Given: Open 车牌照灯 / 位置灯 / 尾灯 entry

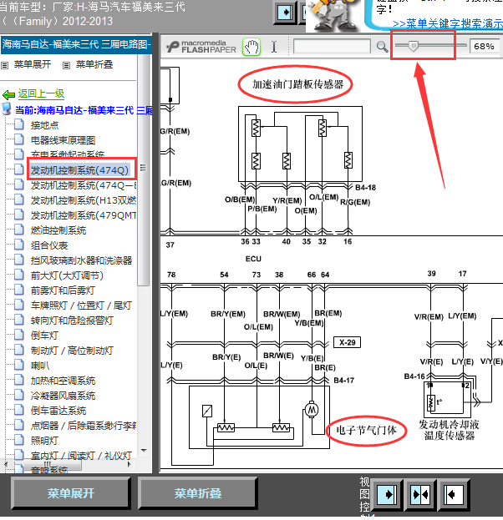Looking at the screenshot, I should pos(81,305).
